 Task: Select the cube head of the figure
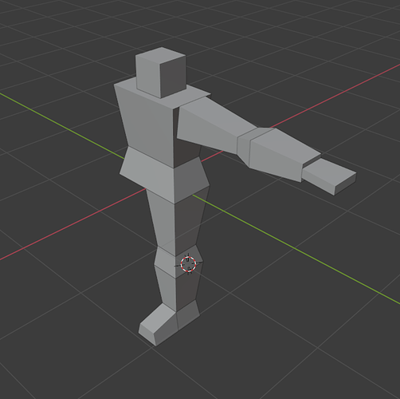(161, 73)
